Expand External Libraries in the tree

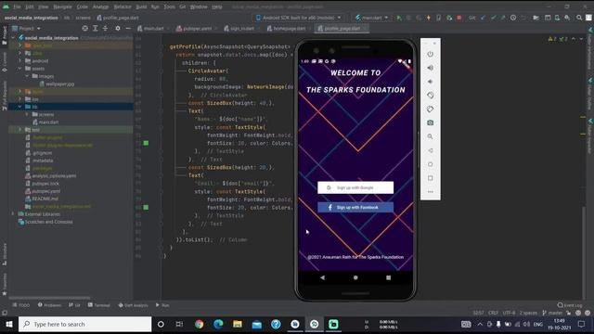click(x=14, y=214)
